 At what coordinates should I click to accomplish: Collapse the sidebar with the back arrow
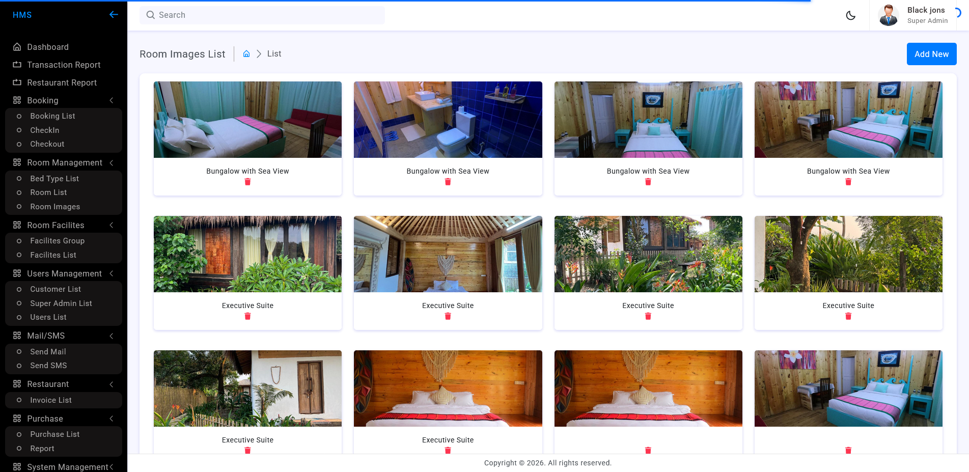tap(114, 15)
